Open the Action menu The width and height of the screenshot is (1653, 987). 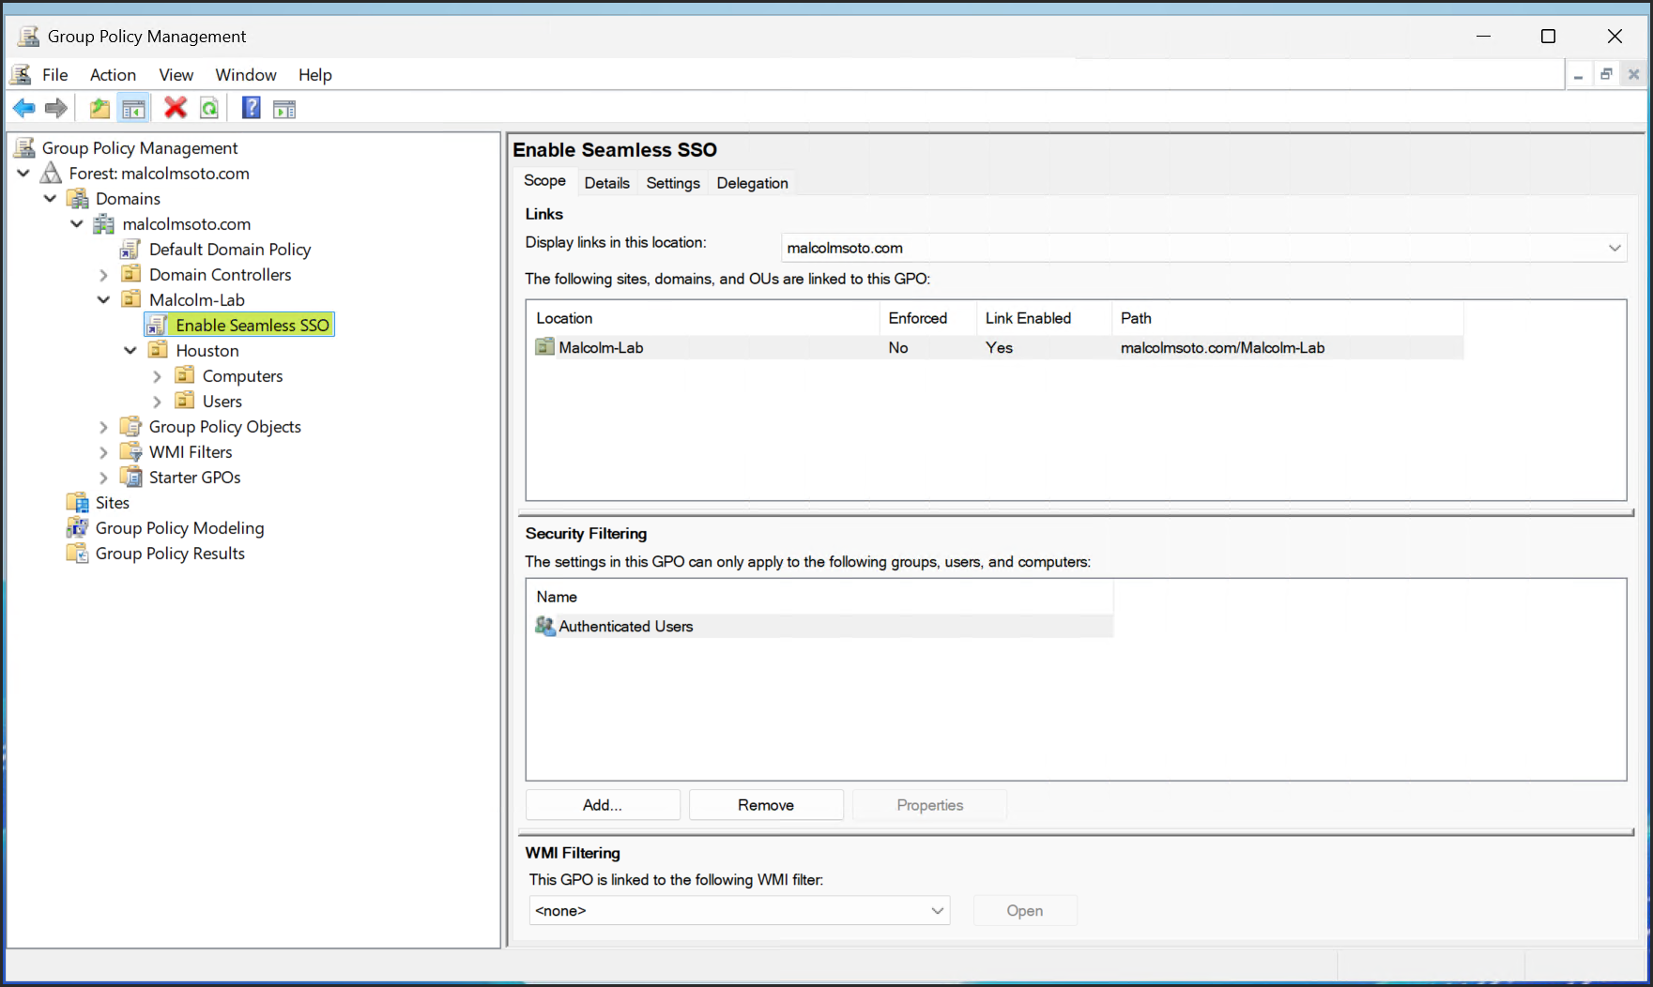(x=113, y=75)
